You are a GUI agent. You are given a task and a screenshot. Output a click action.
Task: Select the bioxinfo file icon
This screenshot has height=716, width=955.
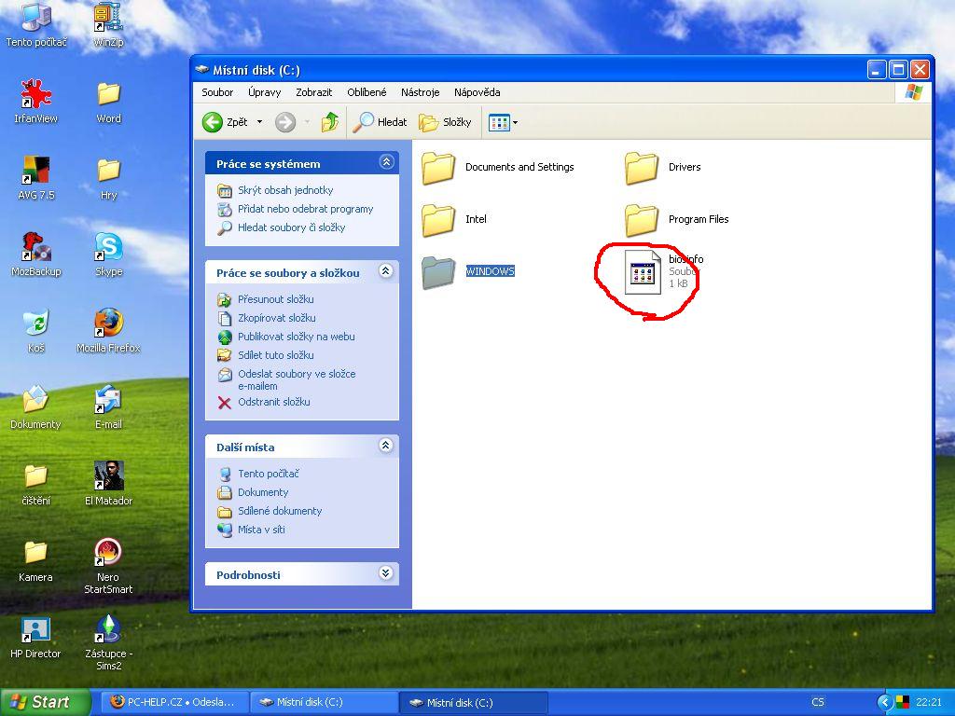643,272
